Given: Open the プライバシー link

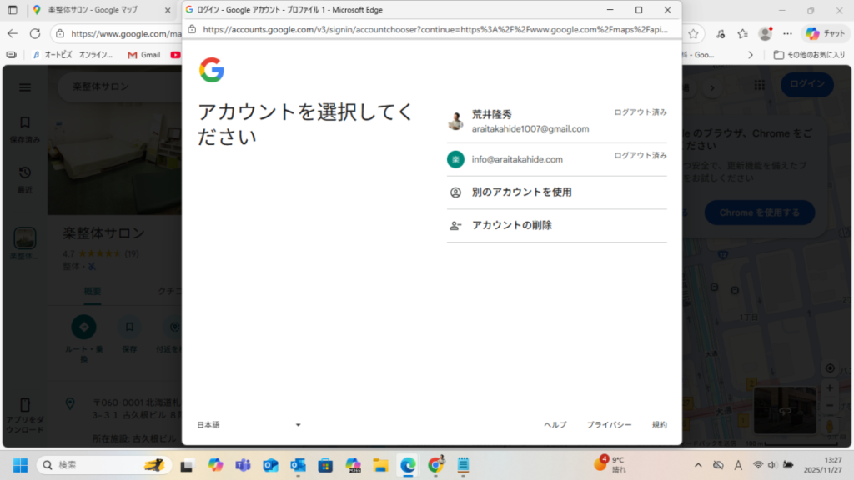Looking at the screenshot, I should tap(609, 425).
